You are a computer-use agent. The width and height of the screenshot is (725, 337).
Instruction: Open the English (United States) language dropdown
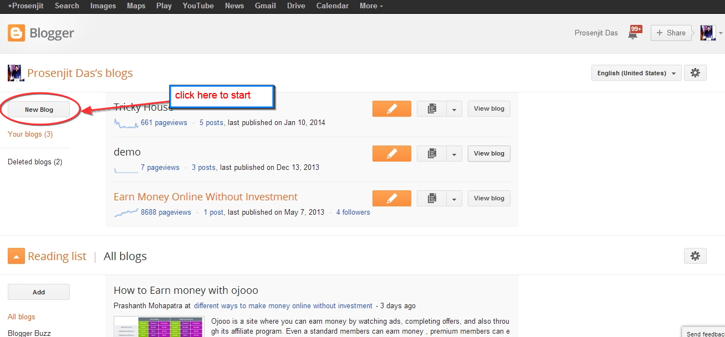coord(636,73)
